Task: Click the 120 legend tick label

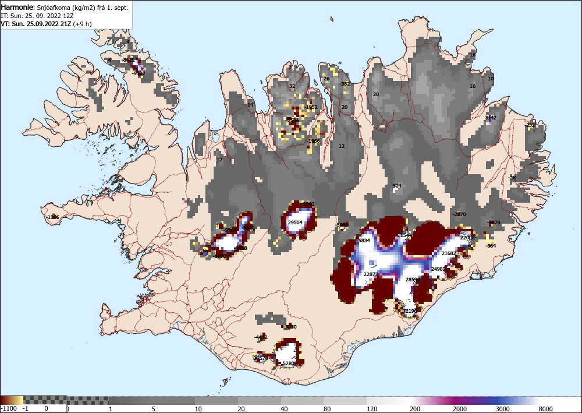Action: [x=371, y=409]
